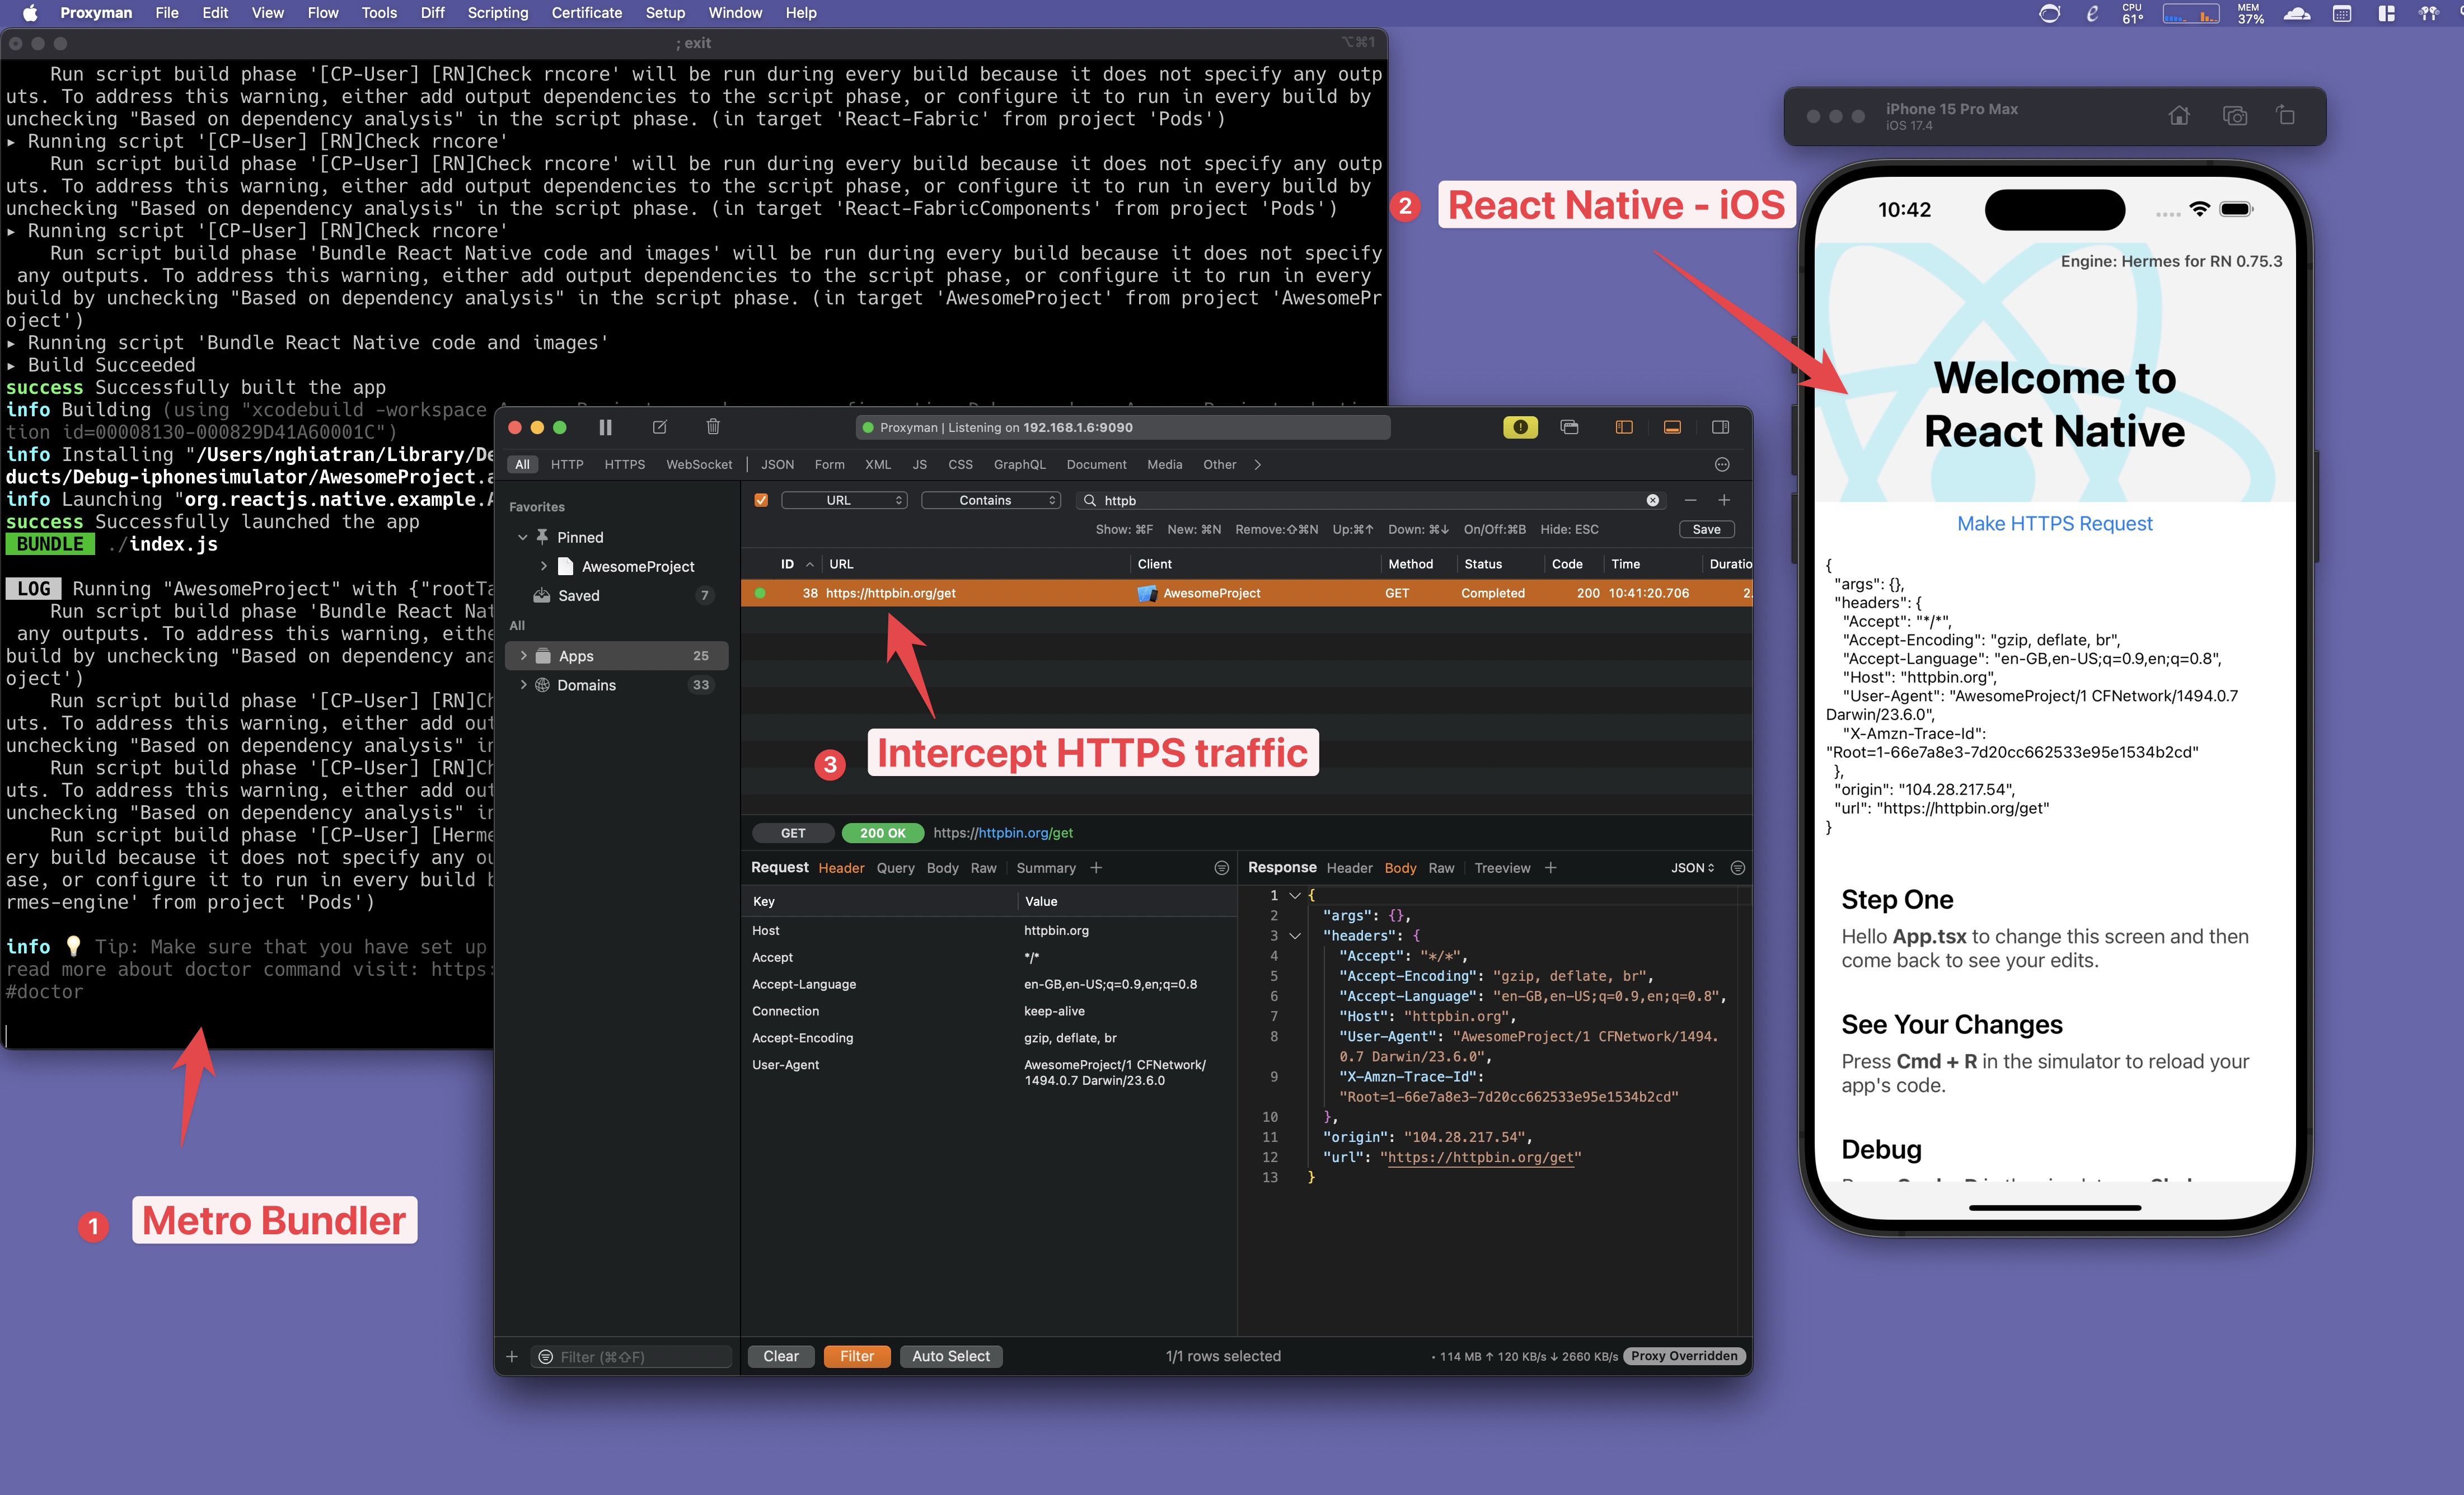This screenshot has height=1495, width=2464.
Task: Toggle the left sidebar panel icon
Action: click(x=1624, y=427)
